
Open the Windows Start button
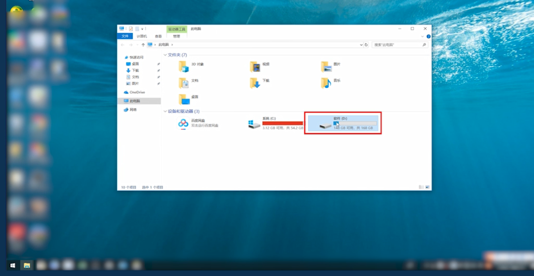tap(12, 265)
